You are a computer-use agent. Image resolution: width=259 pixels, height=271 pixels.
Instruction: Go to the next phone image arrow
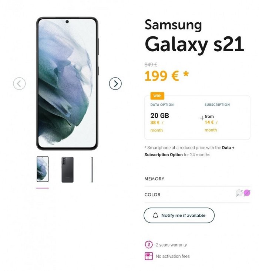115,84
